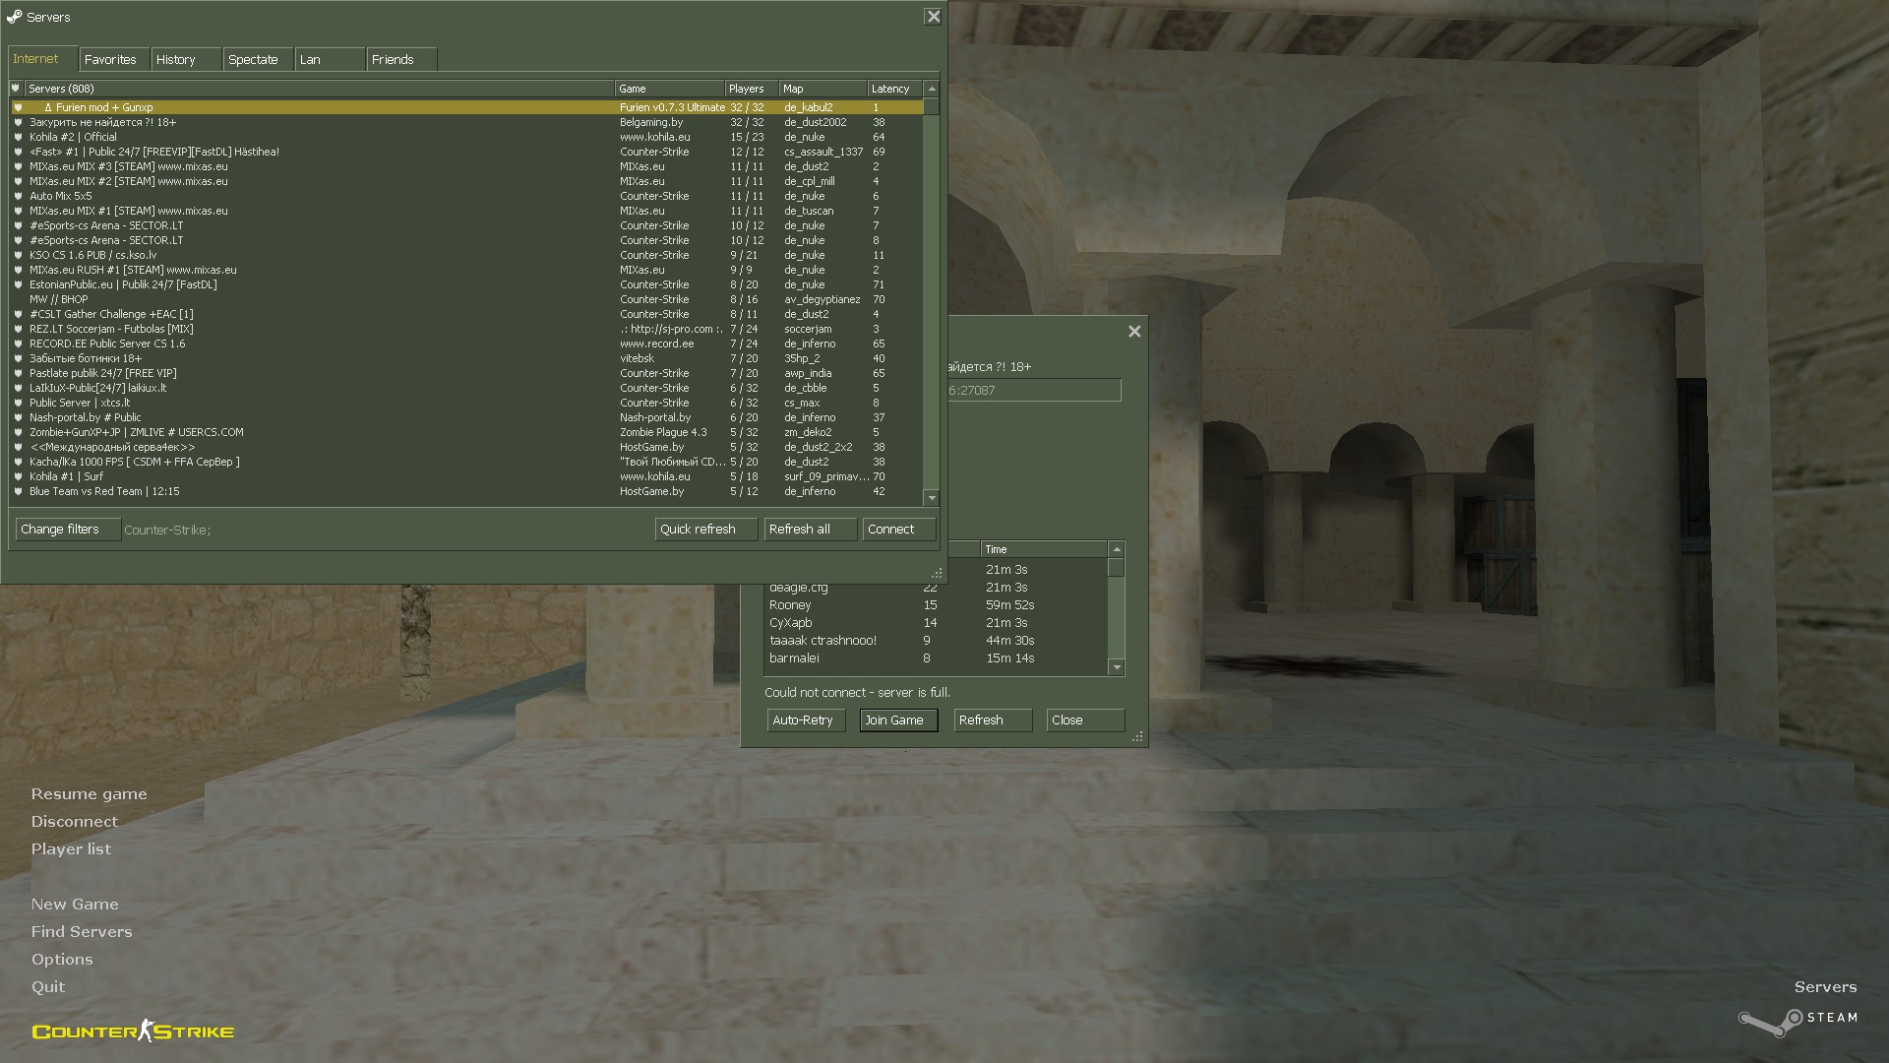Click Resume game in the main menu
The image size is (1889, 1063).
coord(90,794)
